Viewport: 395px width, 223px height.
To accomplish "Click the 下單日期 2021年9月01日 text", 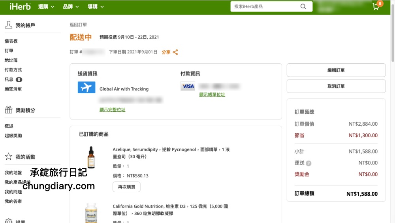I will [x=133, y=52].
